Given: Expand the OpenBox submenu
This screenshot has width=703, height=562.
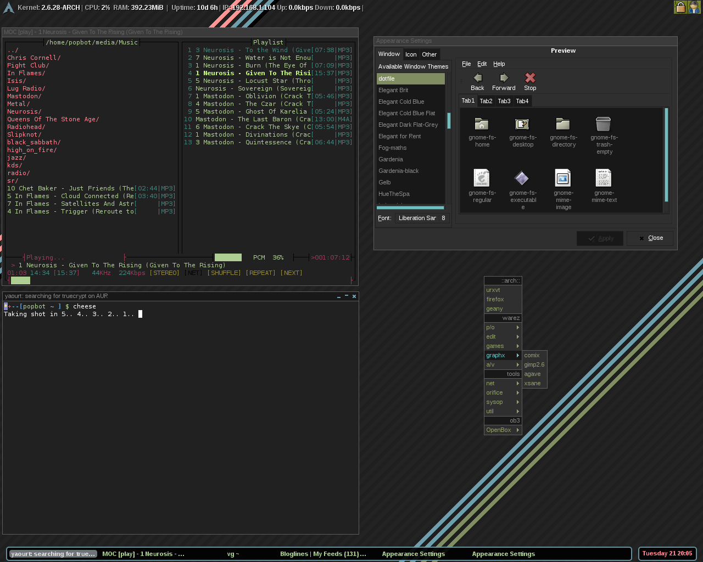Looking at the screenshot, I should pyautogui.click(x=503, y=430).
